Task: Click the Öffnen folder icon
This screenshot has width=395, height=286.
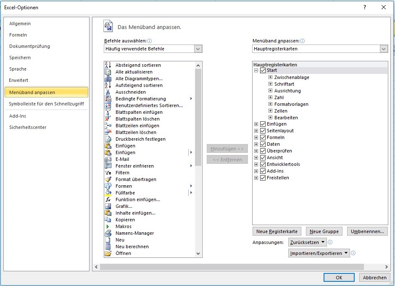Action: point(108,253)
